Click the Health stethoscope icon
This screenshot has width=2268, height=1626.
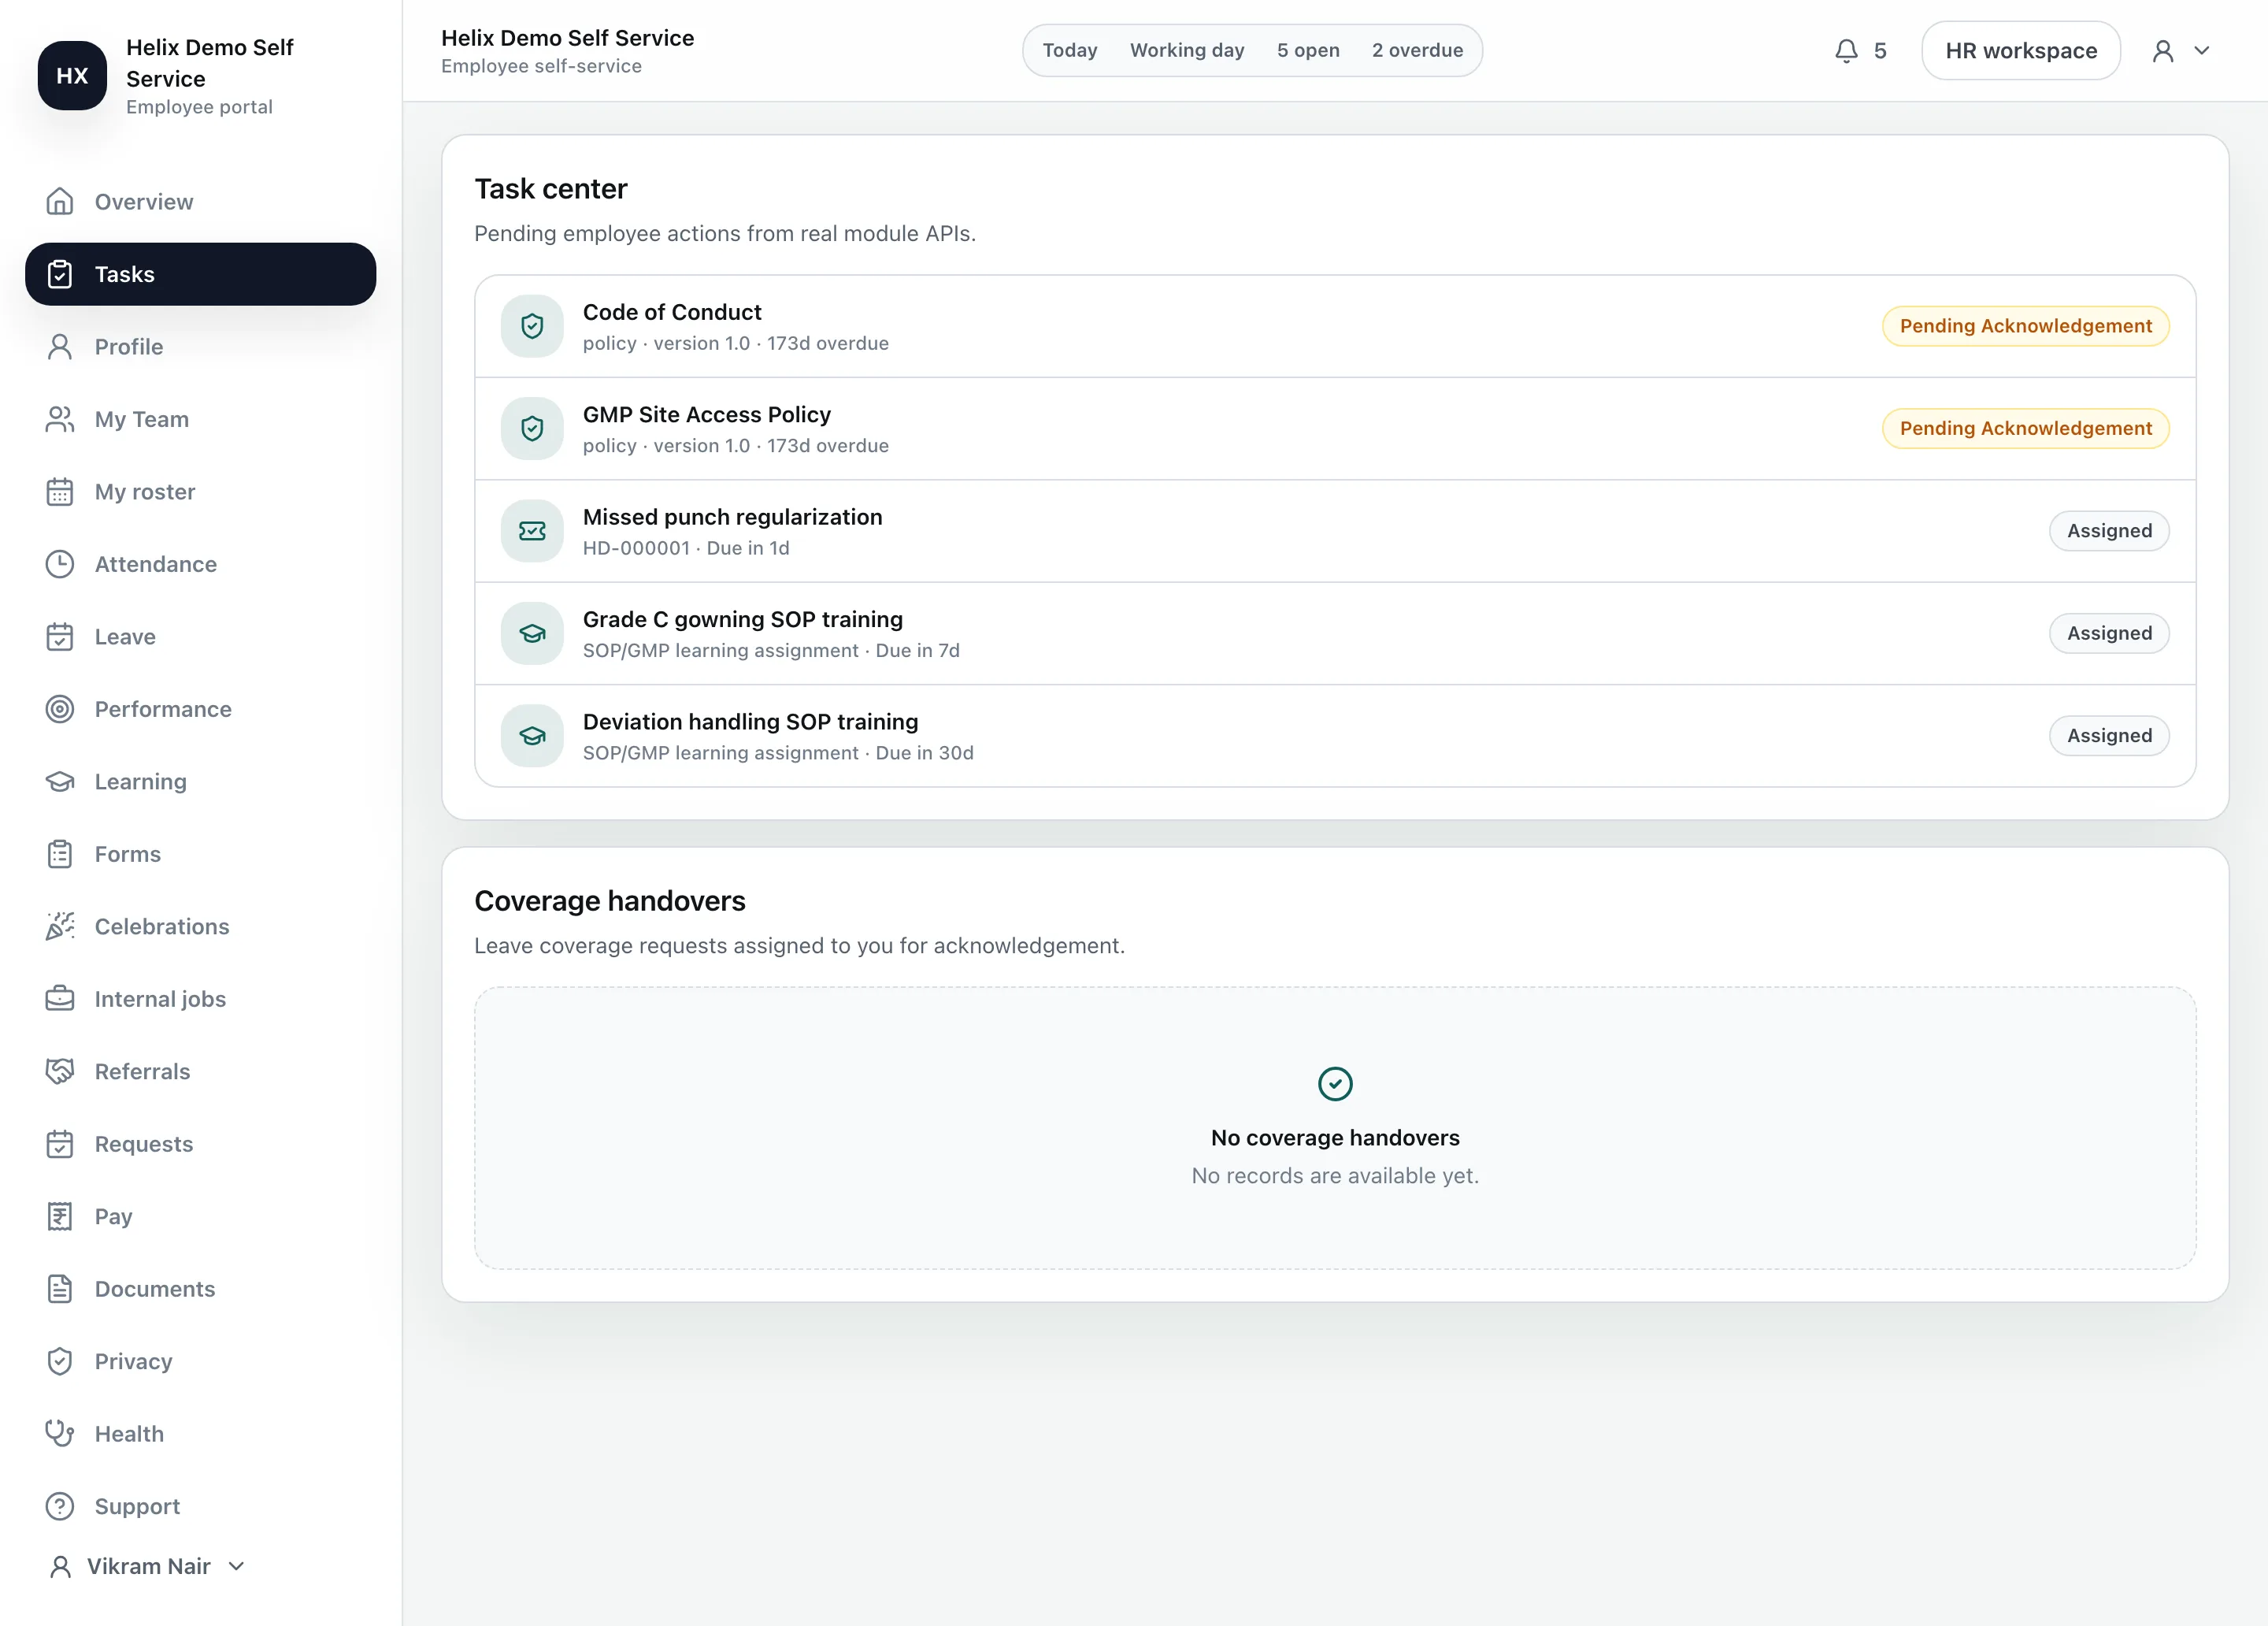point(60,1434)
